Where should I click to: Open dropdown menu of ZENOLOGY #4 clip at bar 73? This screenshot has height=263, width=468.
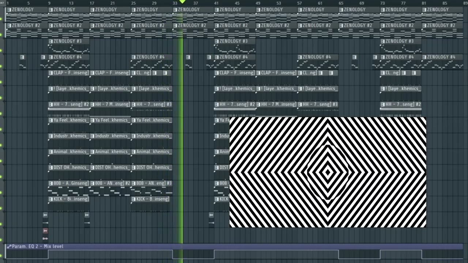383,57
